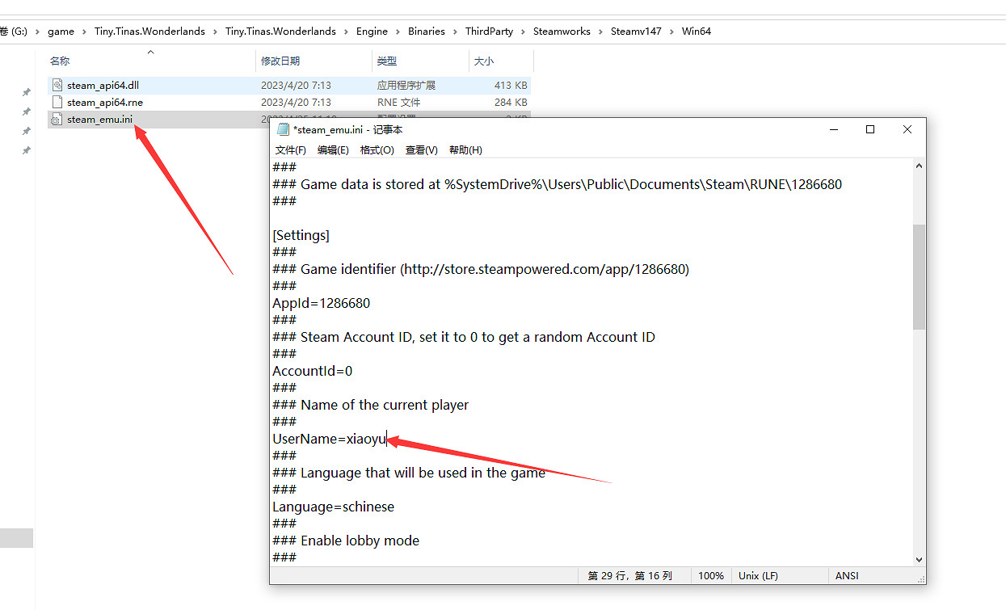Expand the chevron after Engine in breadcrumb

[398, 32]
